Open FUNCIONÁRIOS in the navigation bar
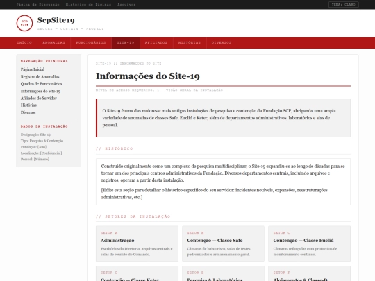375x281 pixels. (x=91, y=43)
